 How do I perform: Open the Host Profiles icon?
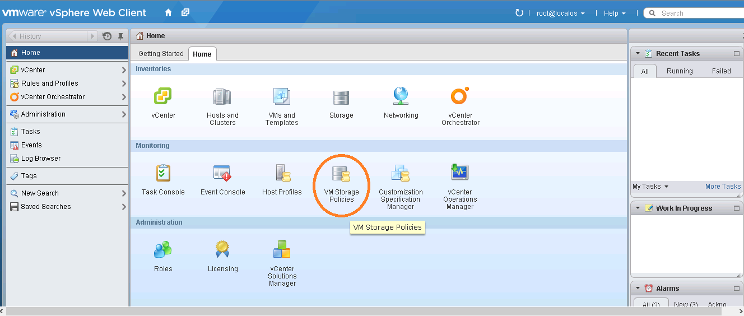point(283,173)
